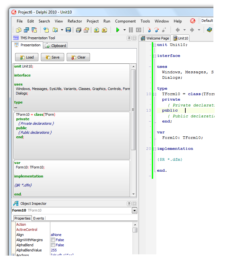Click Add File to Project icon
The width and height of the screenshot is (235, 263).
[x=97, y=30]
